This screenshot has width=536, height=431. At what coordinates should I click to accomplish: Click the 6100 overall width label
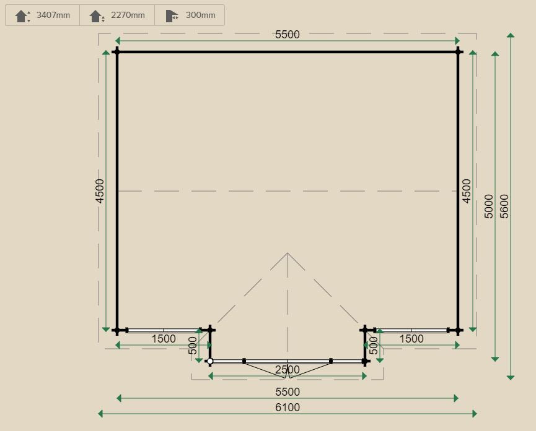287,408
